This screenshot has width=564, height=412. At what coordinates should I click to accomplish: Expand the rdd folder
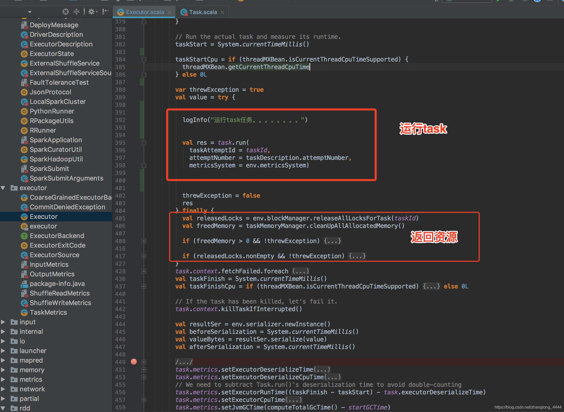[3, 408]
